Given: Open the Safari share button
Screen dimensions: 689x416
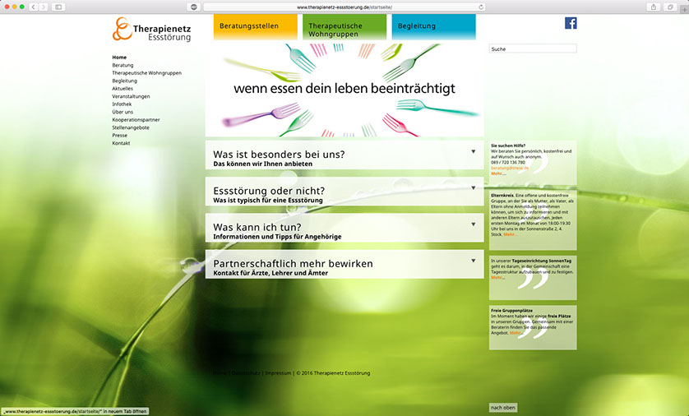Looking at the screenshot, I should (x=654, y=7).
